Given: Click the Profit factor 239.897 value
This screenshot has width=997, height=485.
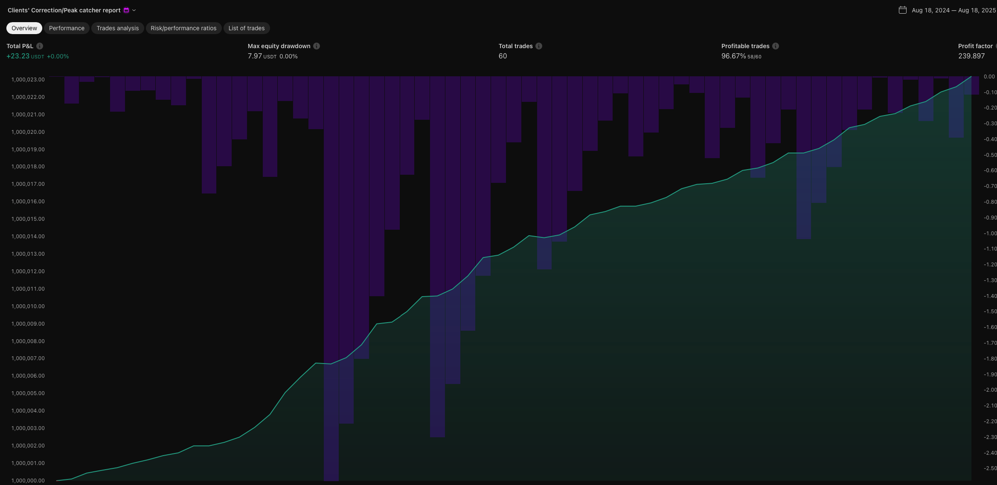Looking at the screenshot, I should (971, 56).
